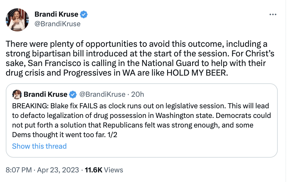Click the 1/2 marker in quoted tweet
The image size is (288, 182).
[x=112, y=135]
